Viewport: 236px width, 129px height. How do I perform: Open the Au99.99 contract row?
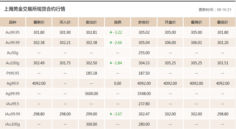[x=118, y=43]
